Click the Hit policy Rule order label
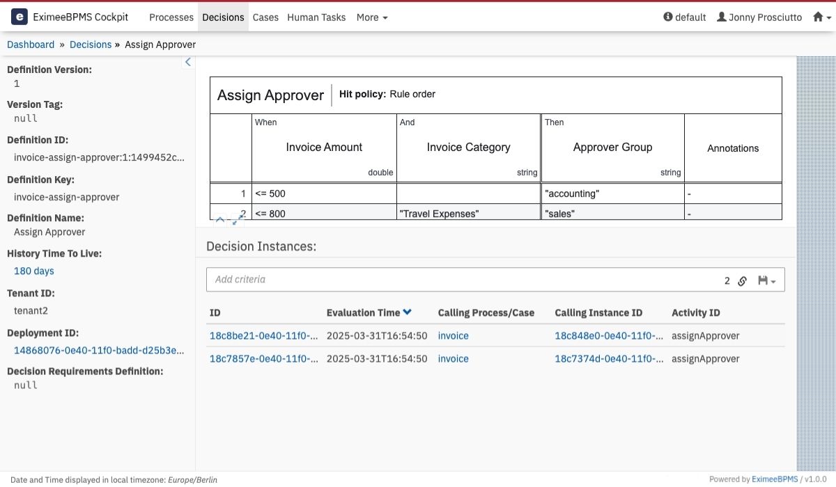The image size is (836, 487). point(387,94)
